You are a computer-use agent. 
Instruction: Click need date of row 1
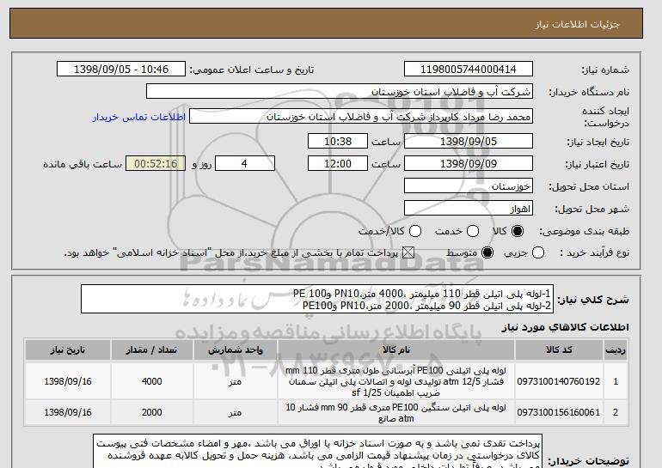(x=68, y=381)
